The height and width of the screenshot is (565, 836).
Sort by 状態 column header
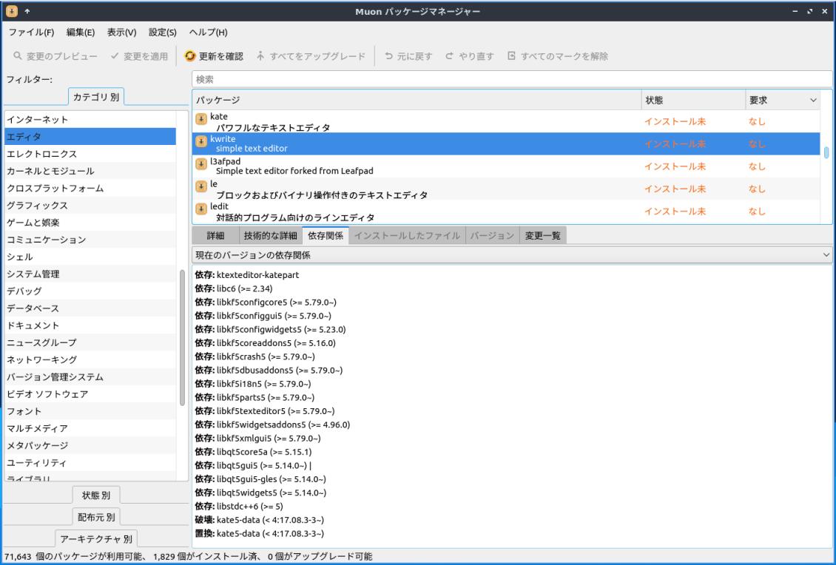[693, 101]
